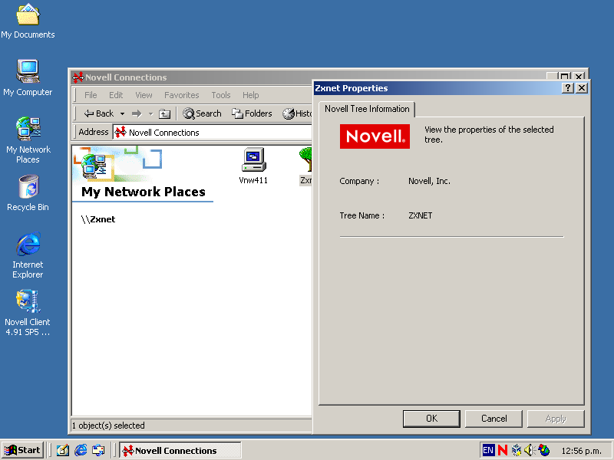The height and width of the screenshot is (460, 614).
Task: Click the ZXNET tree name value
Action: coord(420,215)
